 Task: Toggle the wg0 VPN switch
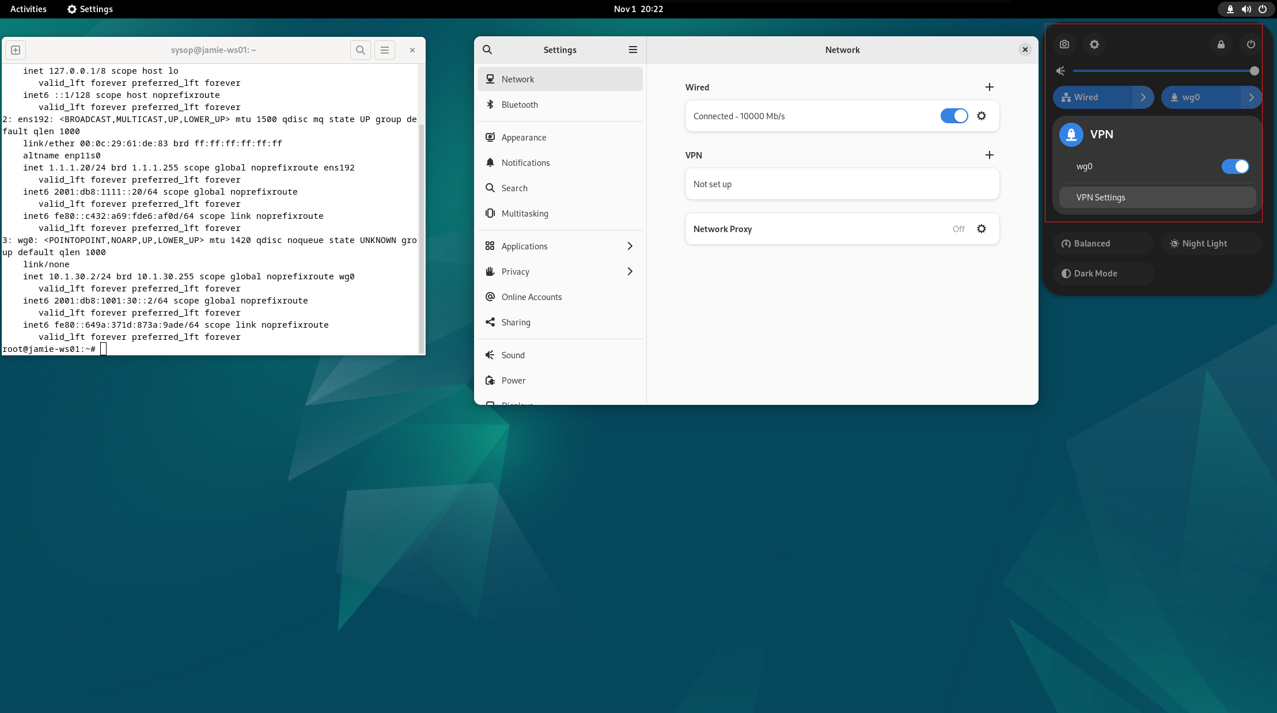tap(1236, 166)
